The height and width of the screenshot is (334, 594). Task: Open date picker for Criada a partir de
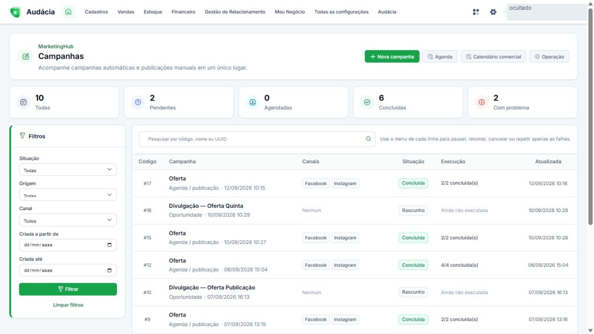pos(109,245)
